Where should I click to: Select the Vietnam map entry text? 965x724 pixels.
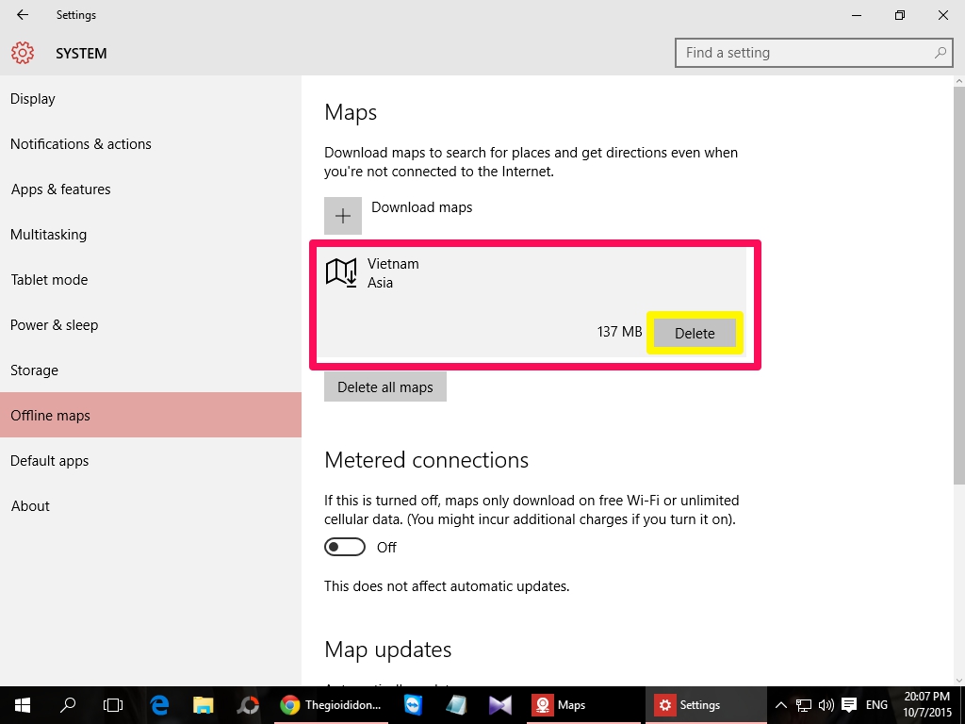click(x=393, y=264)
